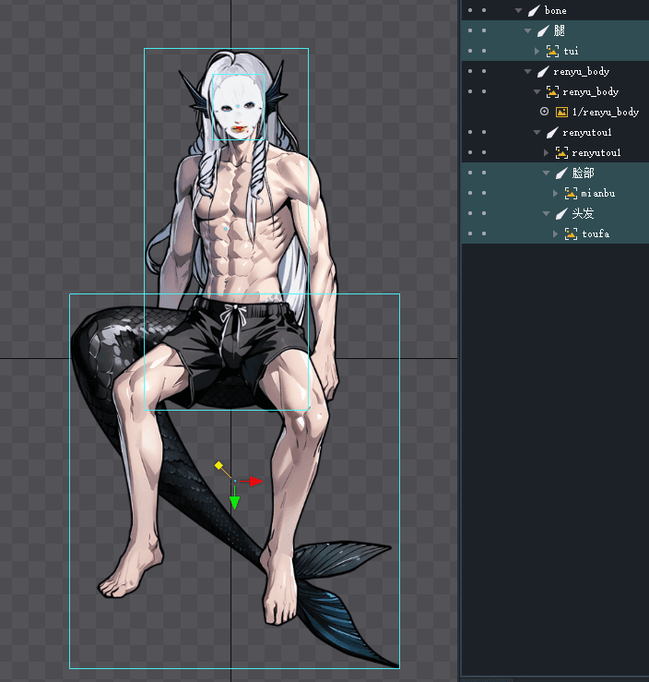This screenshot has height=682, width=649.
Task: Click the slot icon next to 'tui'
Action: click(552, 51)
